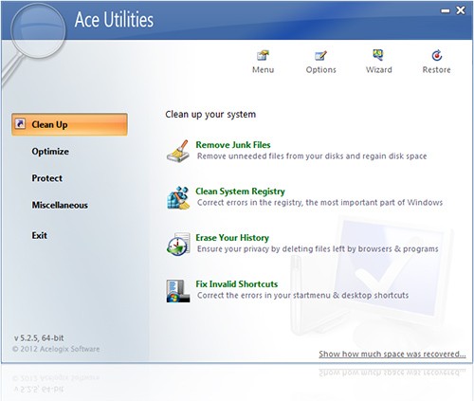
Task: Click the Ace Utilities title text
Action: click(x=114, y=20)
